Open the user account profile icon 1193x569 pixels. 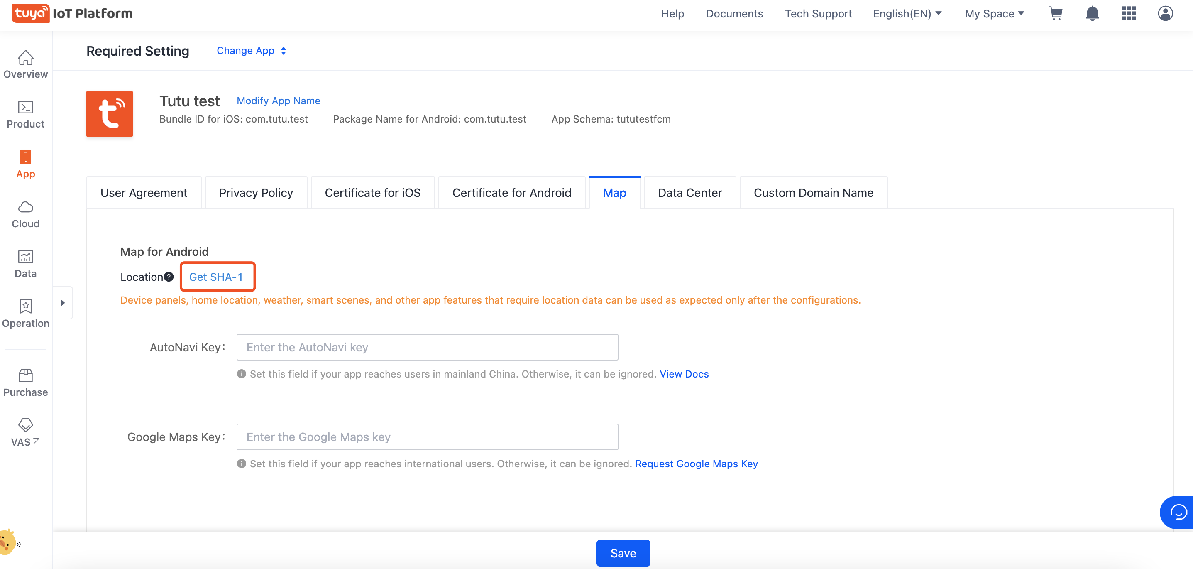[x=1165, y=13]
